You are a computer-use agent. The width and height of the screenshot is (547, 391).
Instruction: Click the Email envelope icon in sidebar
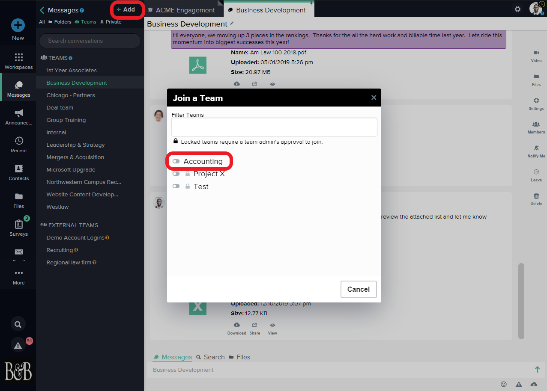click(18, 252)
